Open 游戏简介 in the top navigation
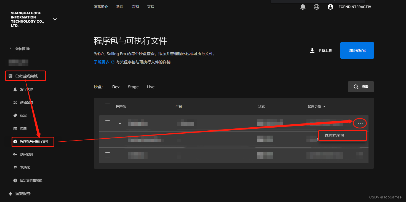The width and height of the screenshot is (406, 202). click(x=101, y=6)
